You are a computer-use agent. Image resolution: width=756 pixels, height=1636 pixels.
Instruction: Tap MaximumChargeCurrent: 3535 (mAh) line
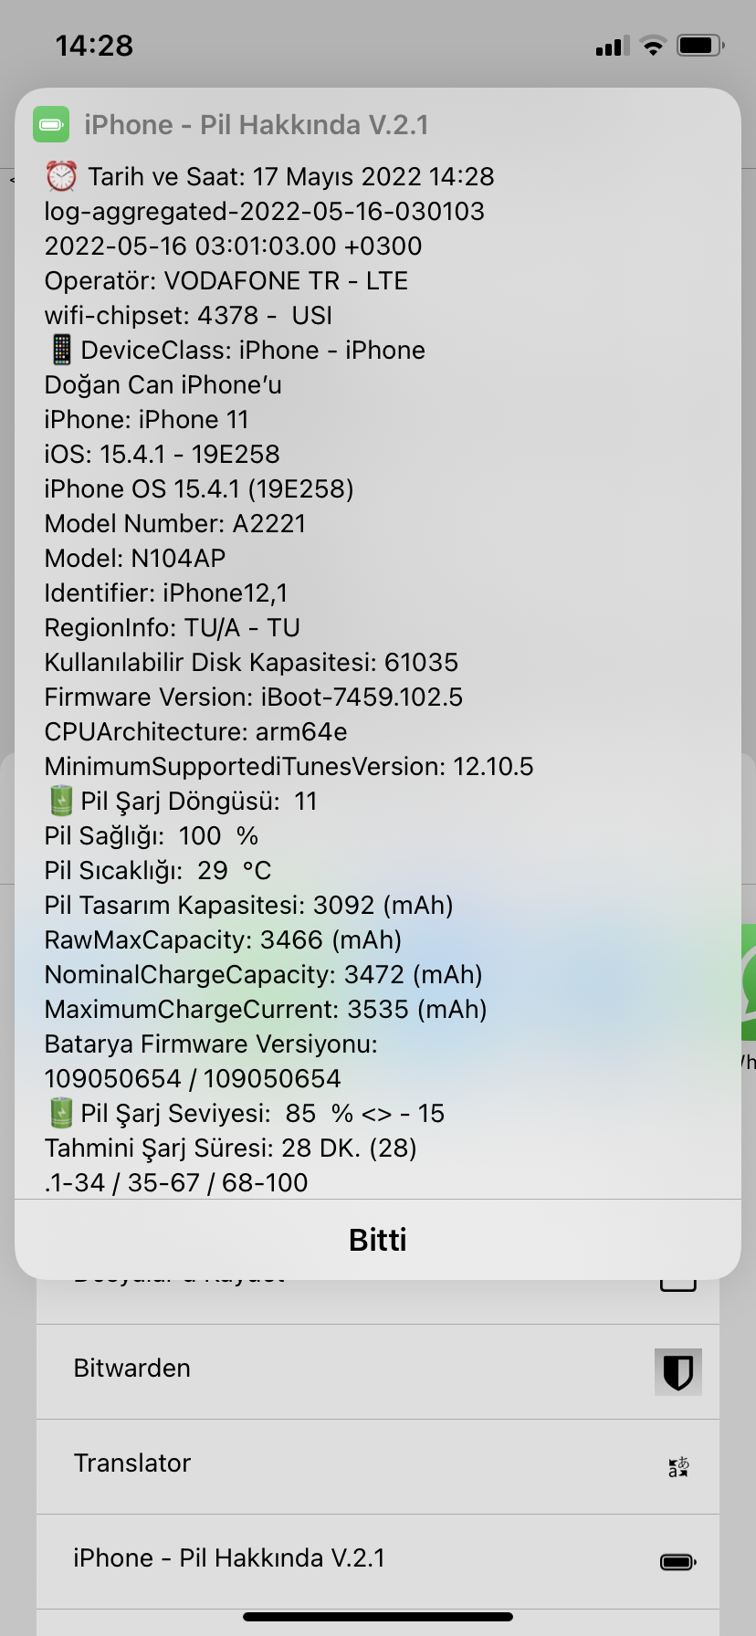pyautogui.click(x=266, y=1009)
